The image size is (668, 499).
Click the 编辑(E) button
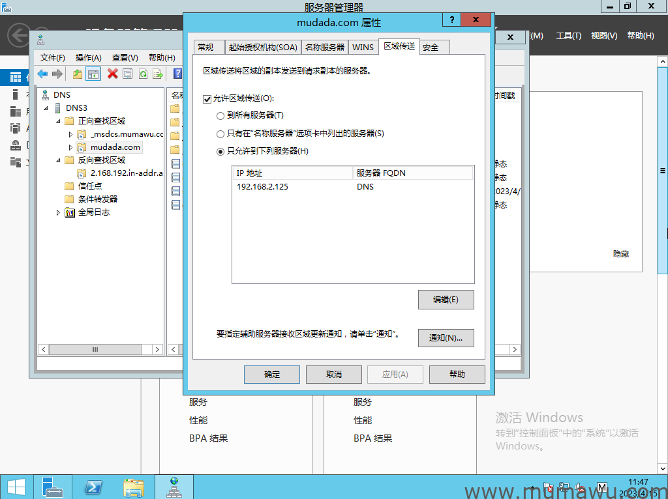coord(446,300)
